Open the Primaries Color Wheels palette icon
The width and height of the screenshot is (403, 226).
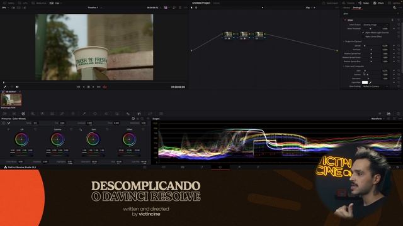(x=23, y=114)
